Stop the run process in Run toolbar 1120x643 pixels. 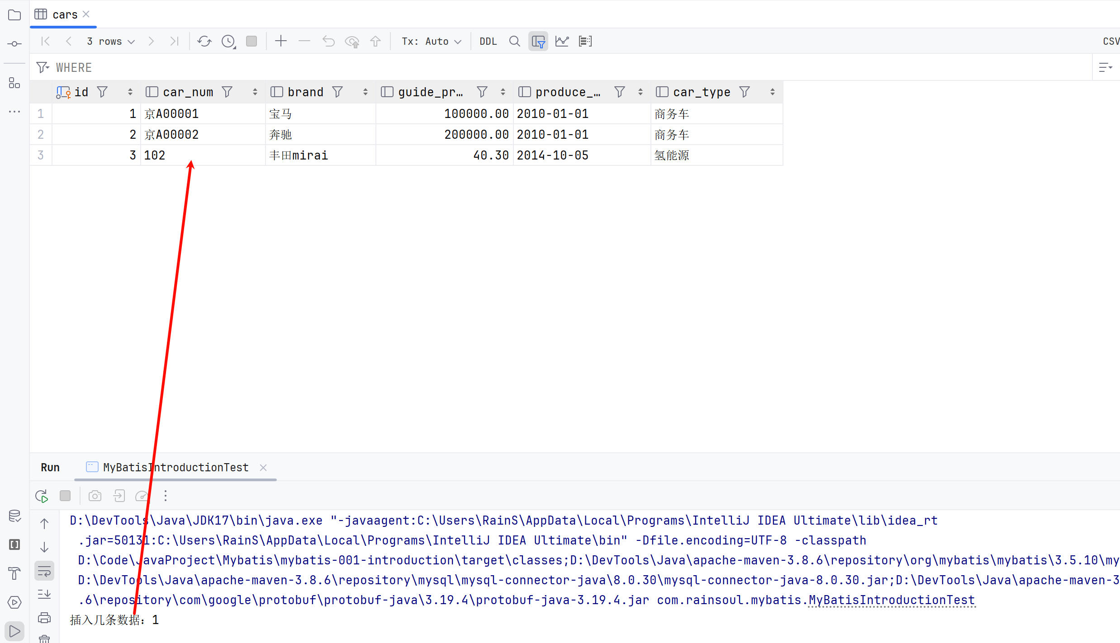click(65, 496)
